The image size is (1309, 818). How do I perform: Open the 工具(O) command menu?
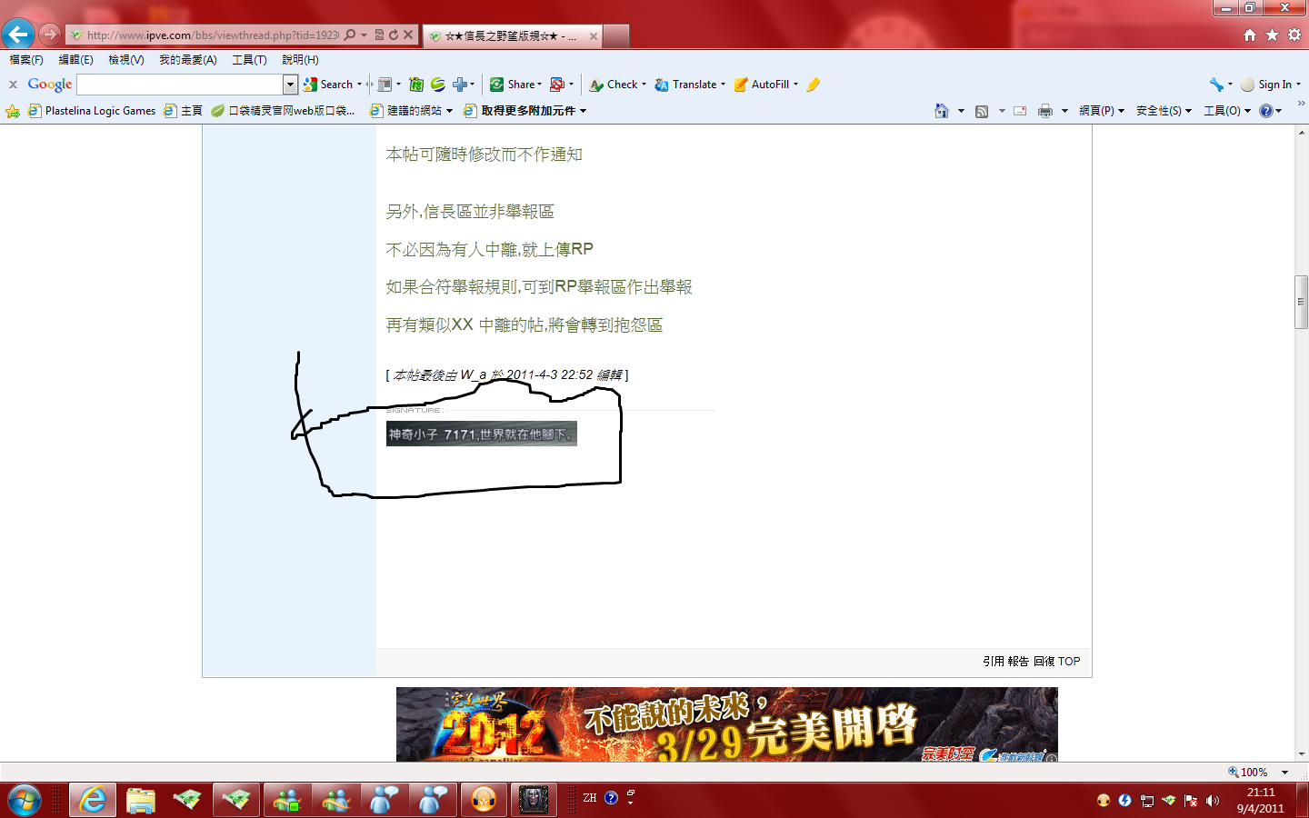[x=1227, y=111]
